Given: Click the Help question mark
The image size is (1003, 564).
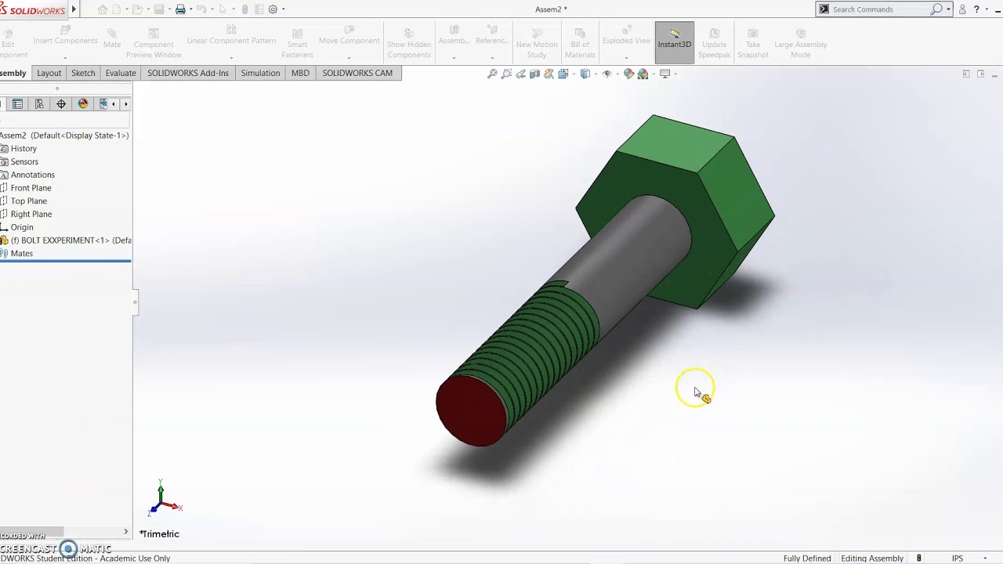Looking at the screenshot, I should [976, 9].
